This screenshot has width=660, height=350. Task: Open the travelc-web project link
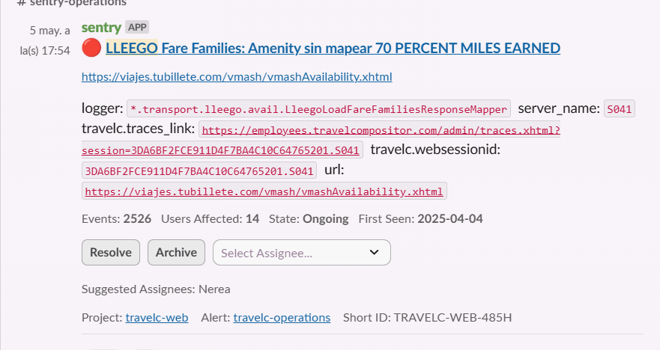tap(157, 318)
